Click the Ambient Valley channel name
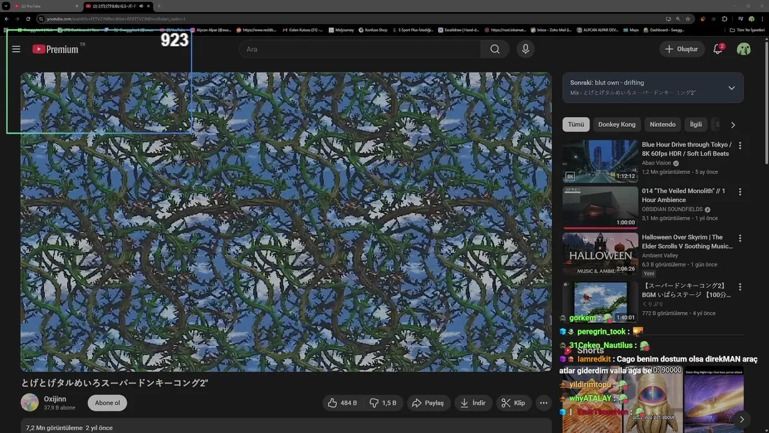Image resolution: width=769 pixels, height=433 pixels. (660, 256)
